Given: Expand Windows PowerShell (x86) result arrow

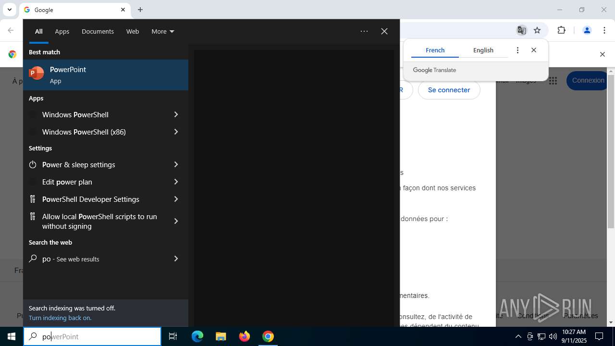Looking at the screenshot, I should pos(176,132).
